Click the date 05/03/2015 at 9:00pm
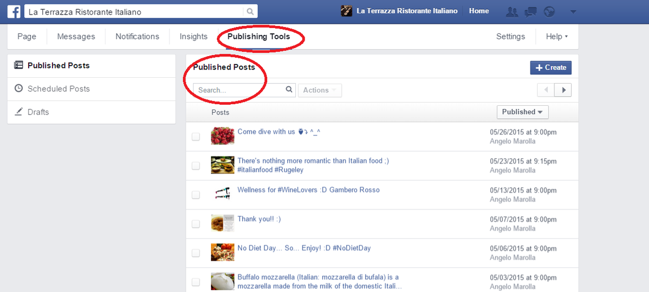649x292 pixels. pos(523,278)
